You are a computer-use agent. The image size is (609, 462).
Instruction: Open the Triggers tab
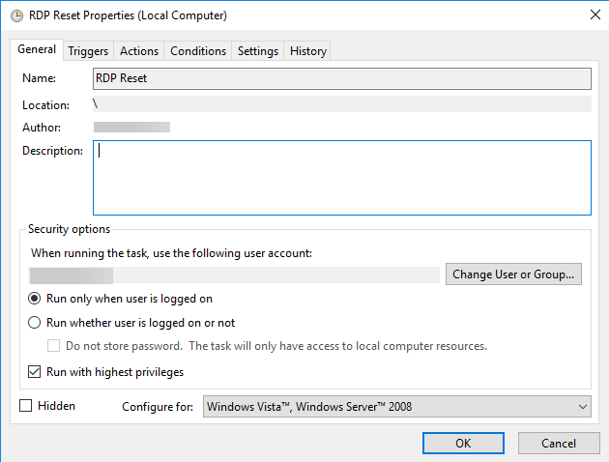[x=88, y=51]
